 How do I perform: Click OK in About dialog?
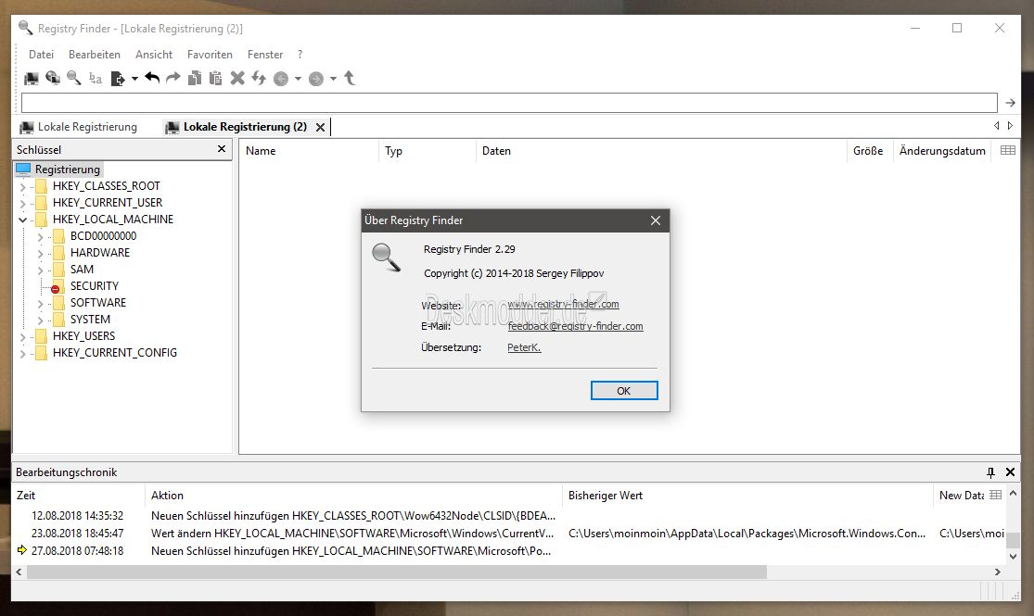(624, 391)
